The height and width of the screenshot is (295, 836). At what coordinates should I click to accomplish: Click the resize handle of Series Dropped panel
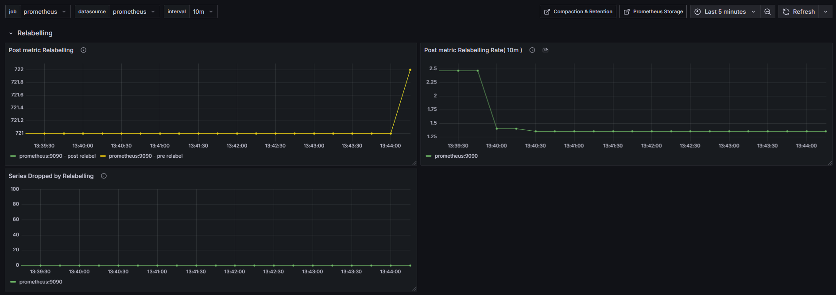[414, 289]
